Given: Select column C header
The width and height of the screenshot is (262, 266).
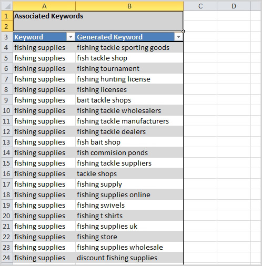Looking at the screenshot, I should pos(200,6).
